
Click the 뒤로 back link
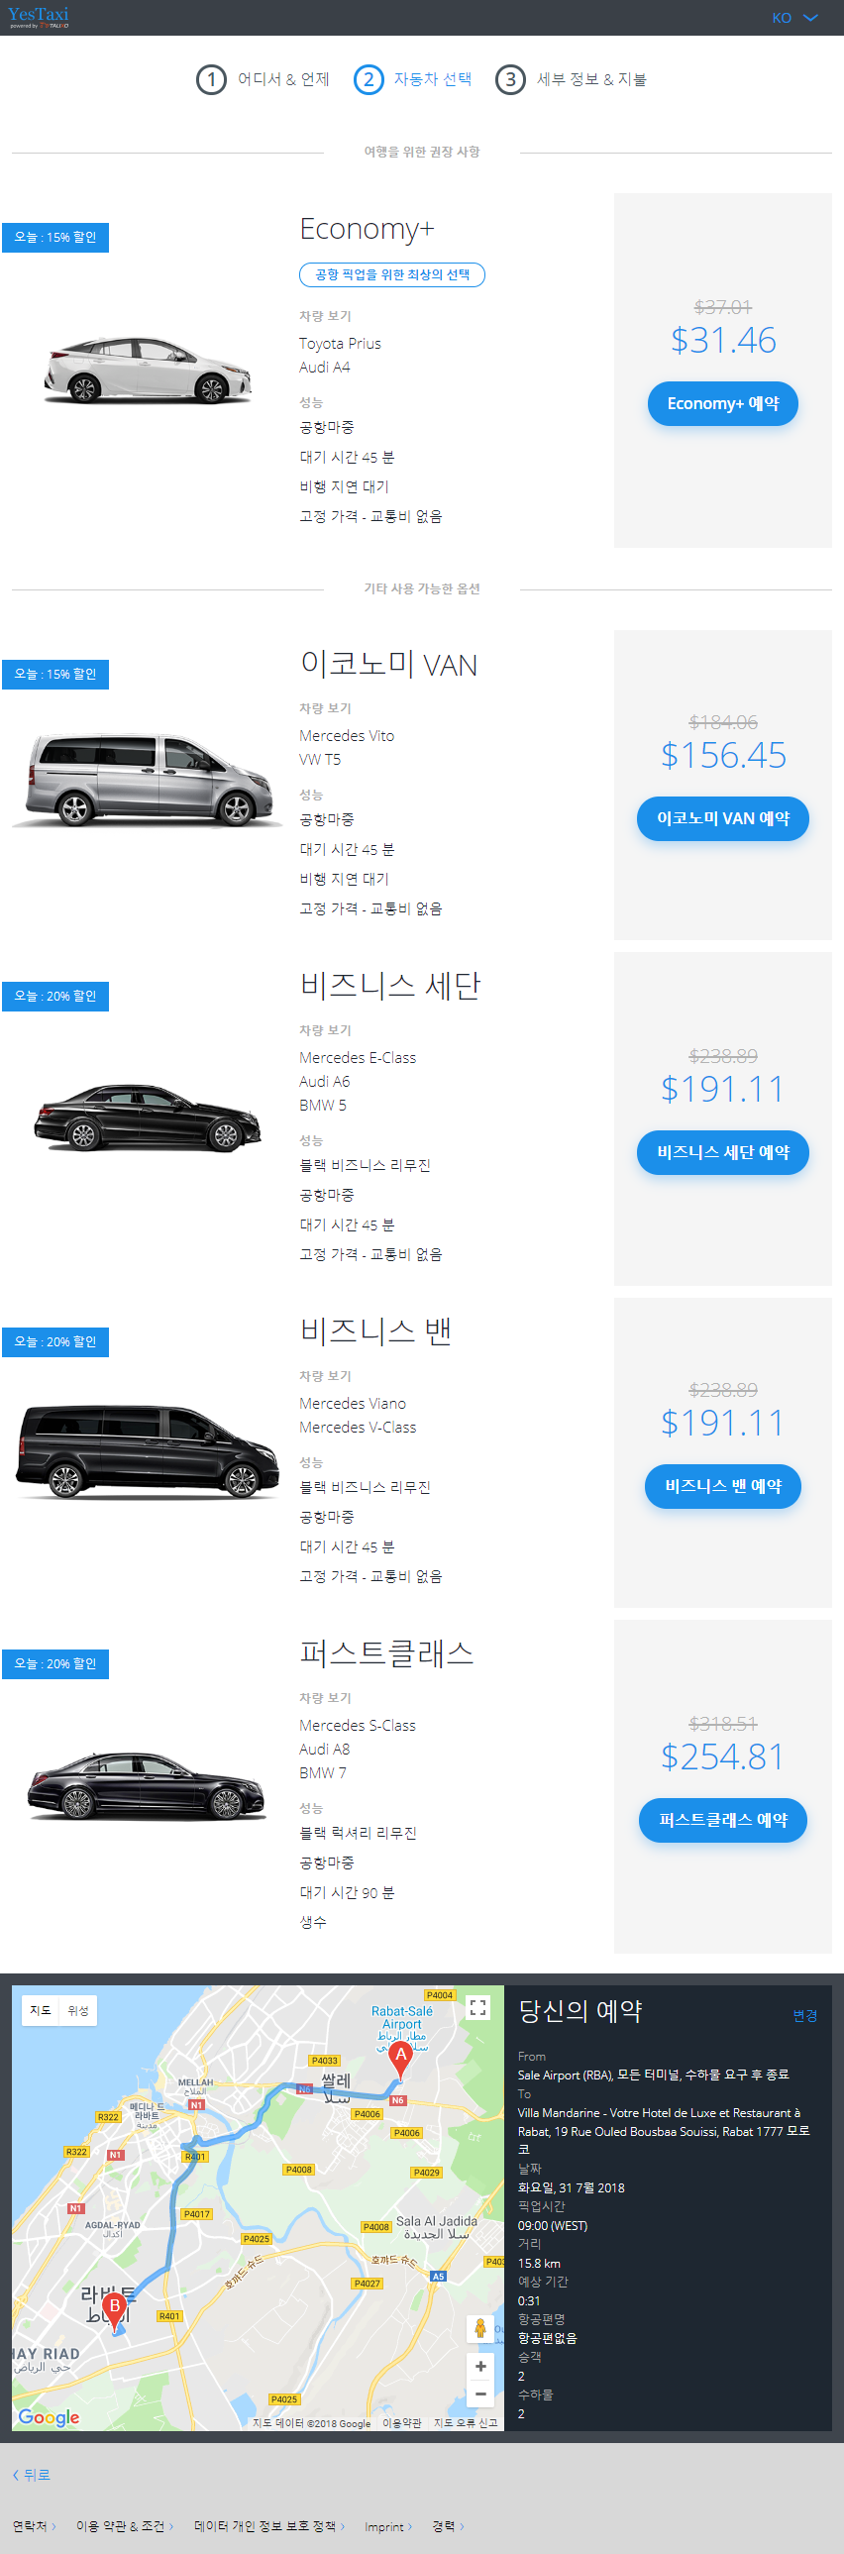pos(32,2475)
